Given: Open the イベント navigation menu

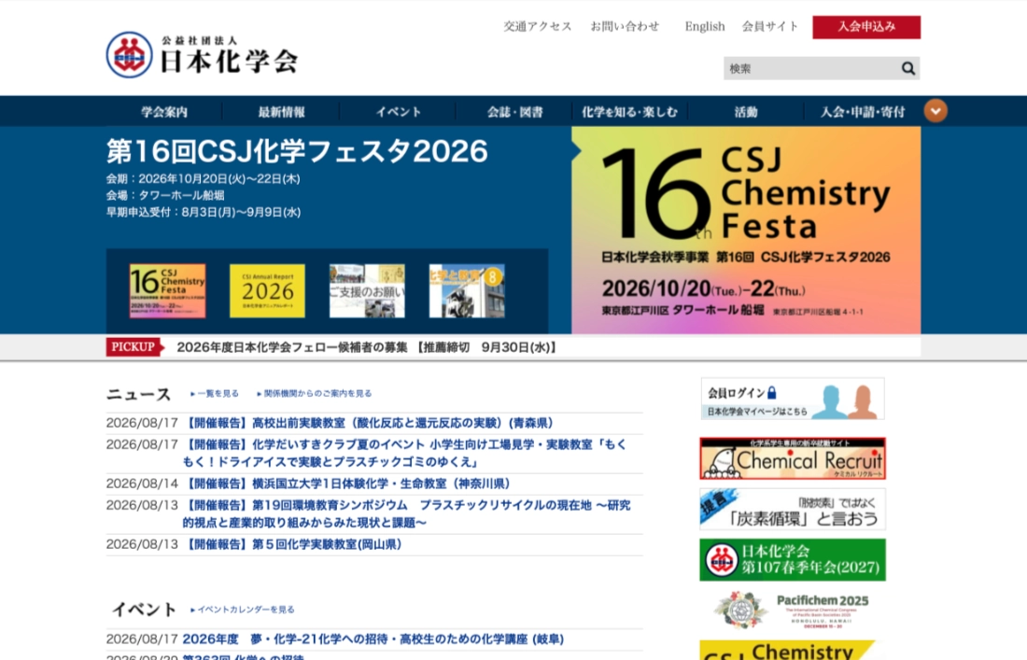Looking at the screenshot, I should pos(398,112).
